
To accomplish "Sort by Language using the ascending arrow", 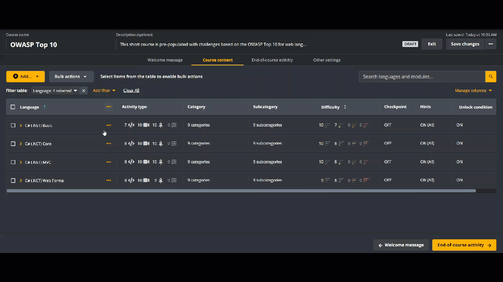I will [x=44, y=107].
